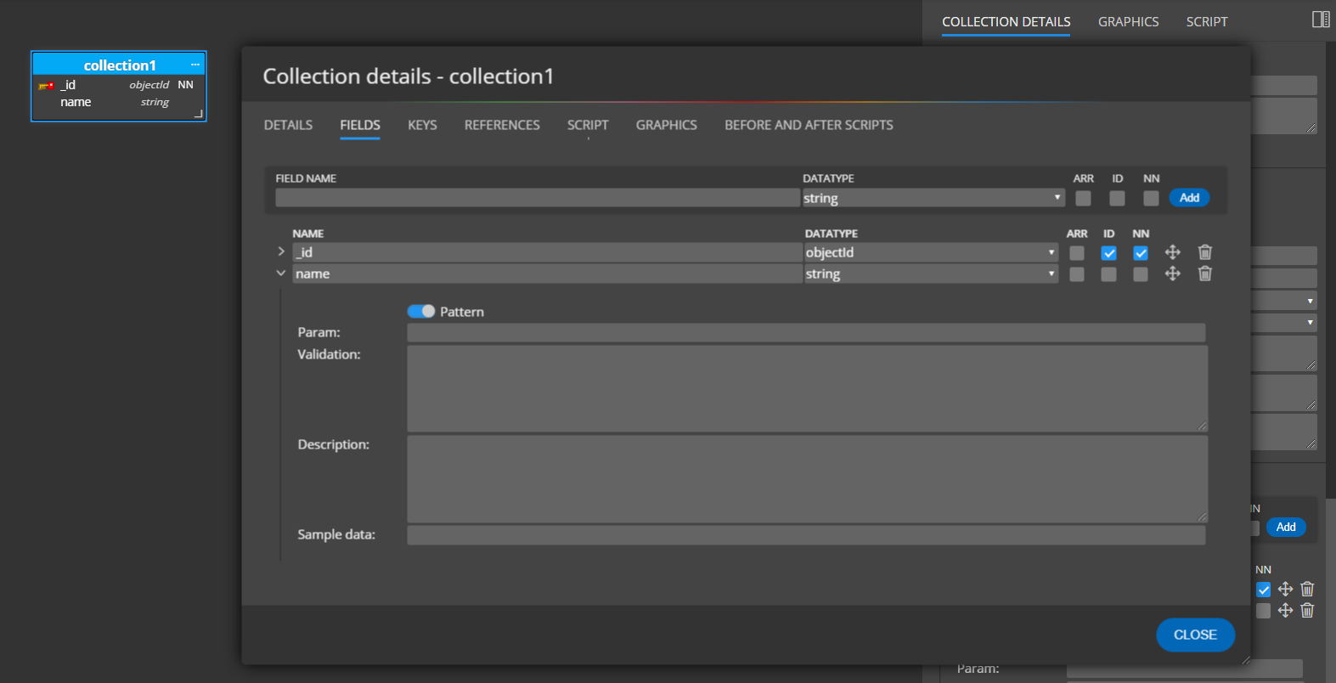Open the dialog GRAPHICS tab
The image size is (1336, 683).
pyautogui.click(x=667, y=125)
